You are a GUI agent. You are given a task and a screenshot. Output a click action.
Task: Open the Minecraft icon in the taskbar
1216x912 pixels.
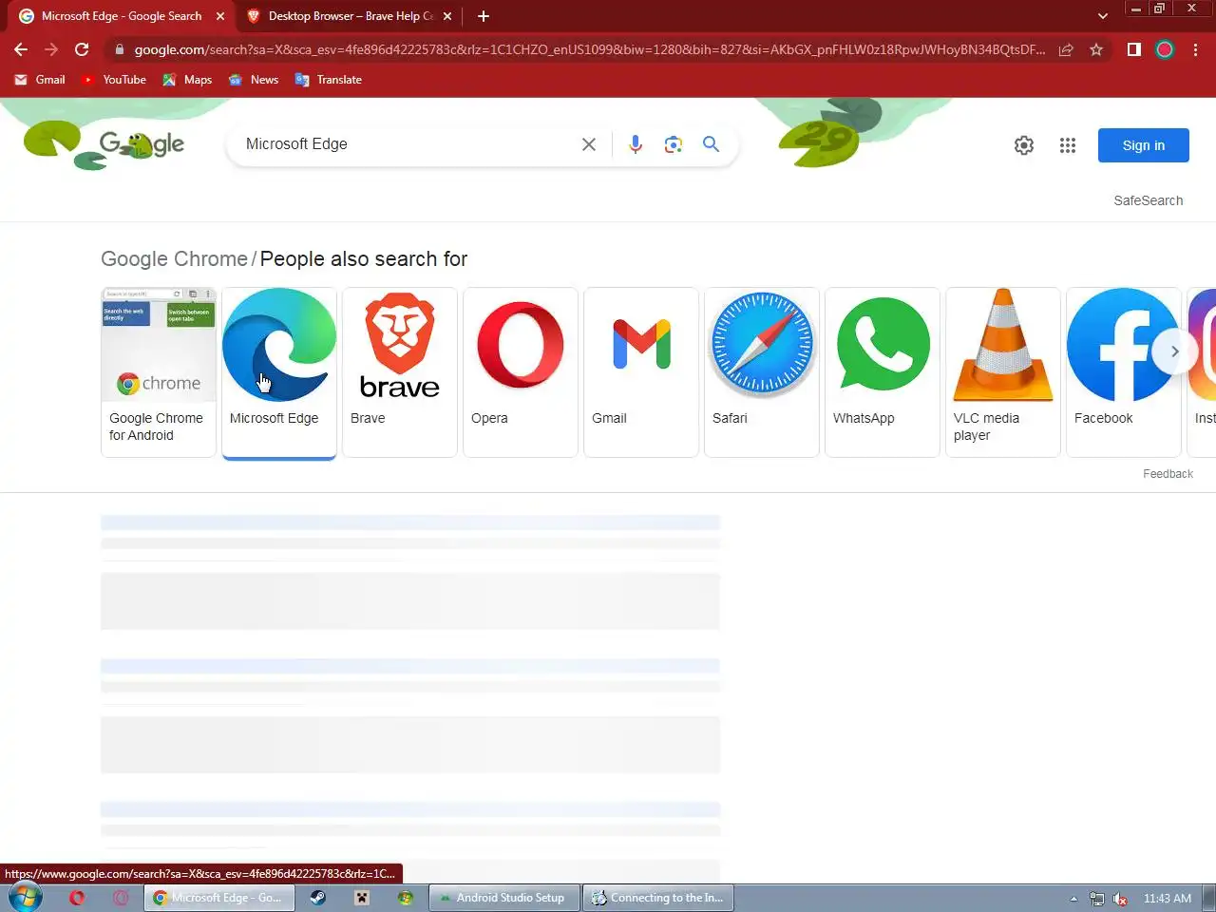click(362, 898)
